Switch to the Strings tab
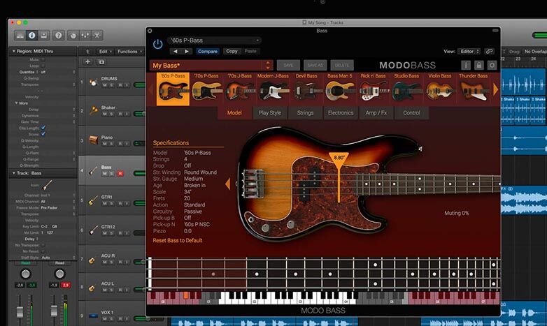 305,113
